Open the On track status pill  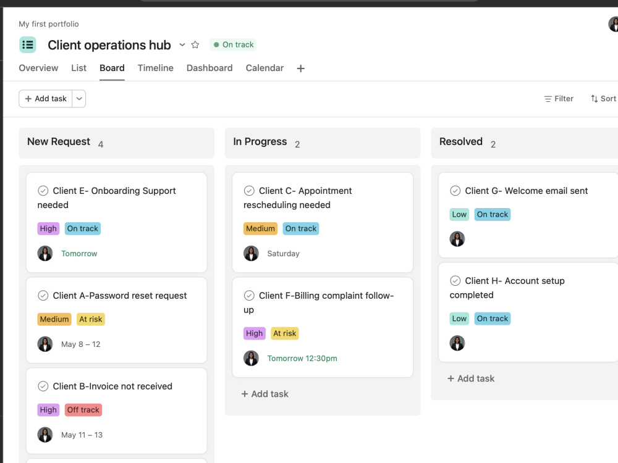(234, 44)
